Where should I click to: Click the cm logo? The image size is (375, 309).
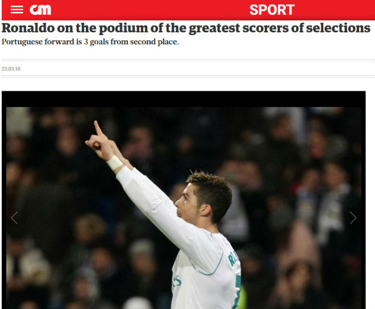coord(40,10)
